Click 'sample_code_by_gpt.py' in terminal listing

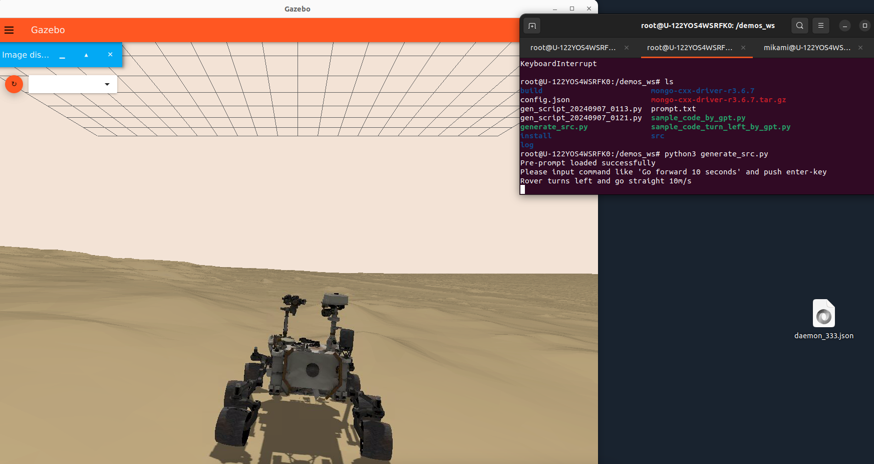pyautogui.click(x=698, y=118)
